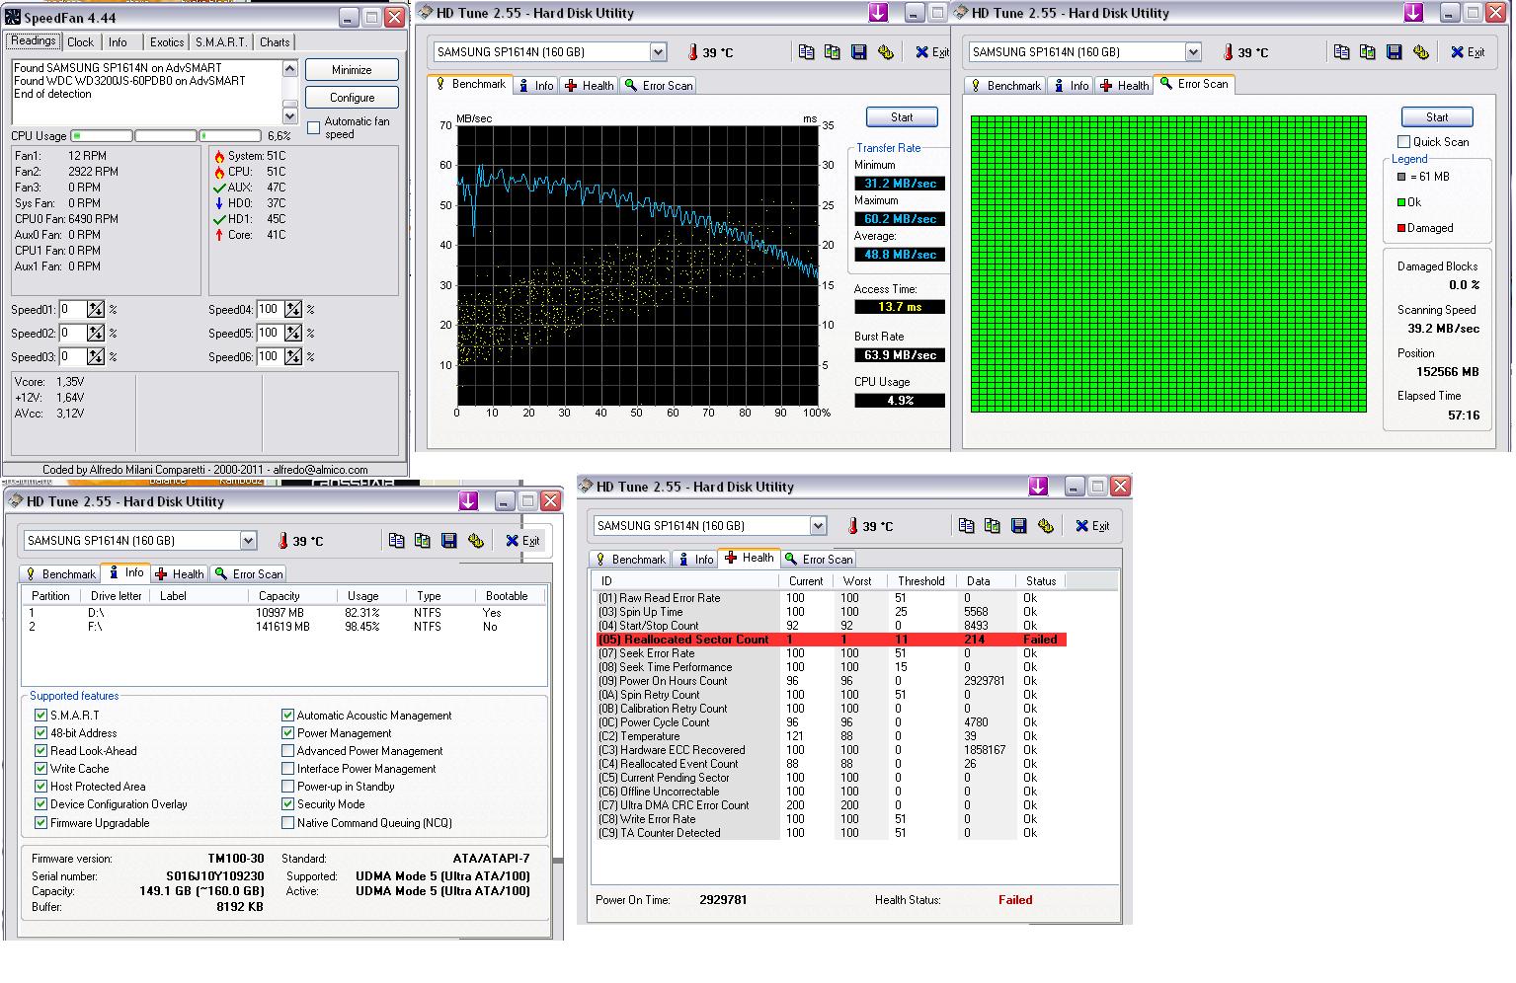Toggle Power-up in Standby checkbox
The height and width of the screenshot is (983, 1516).
tap(287, 787)
